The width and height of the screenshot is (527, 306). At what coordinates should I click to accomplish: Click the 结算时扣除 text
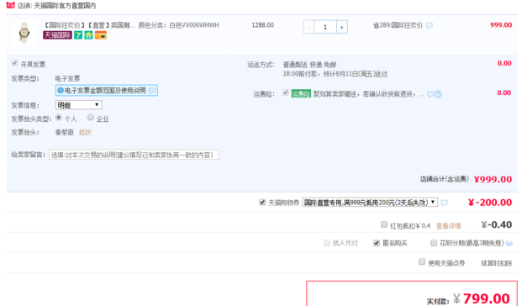coord(497,263)
